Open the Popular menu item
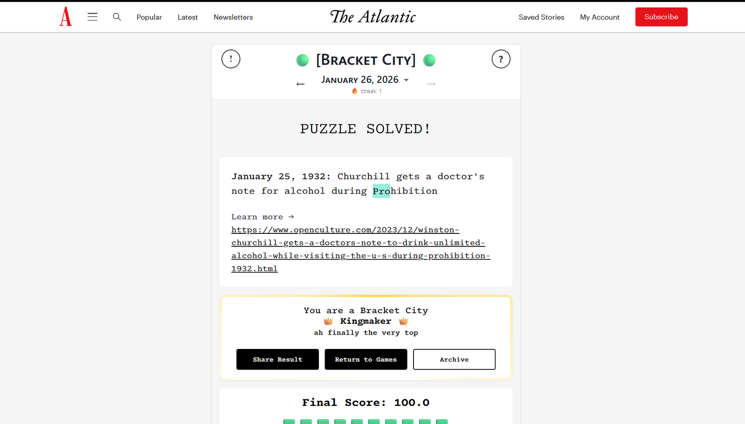 (x=149, y=17)
